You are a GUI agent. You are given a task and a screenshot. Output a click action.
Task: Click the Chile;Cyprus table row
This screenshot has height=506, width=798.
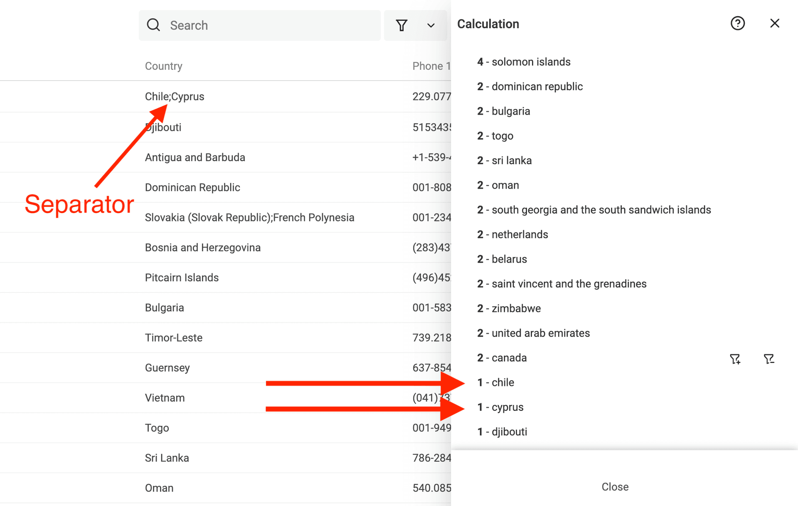point(175,96)
